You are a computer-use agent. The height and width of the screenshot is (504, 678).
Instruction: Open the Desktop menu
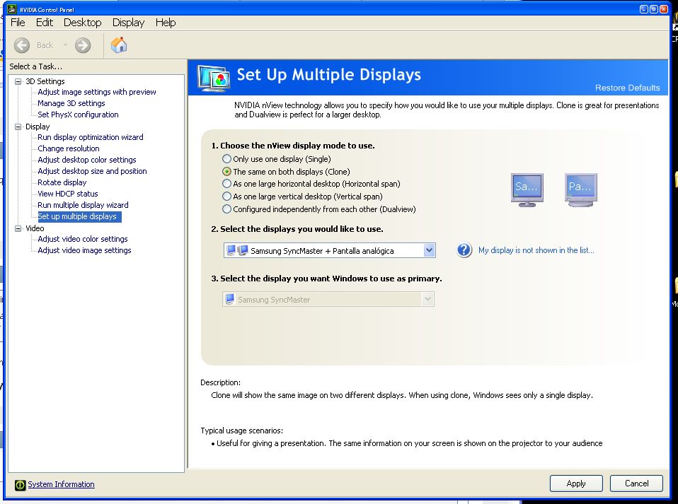(82, 23)
